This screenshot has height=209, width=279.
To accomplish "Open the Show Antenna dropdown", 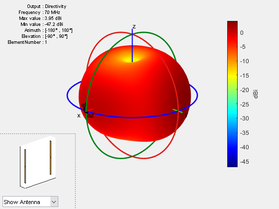I will [x=30, y=202].
